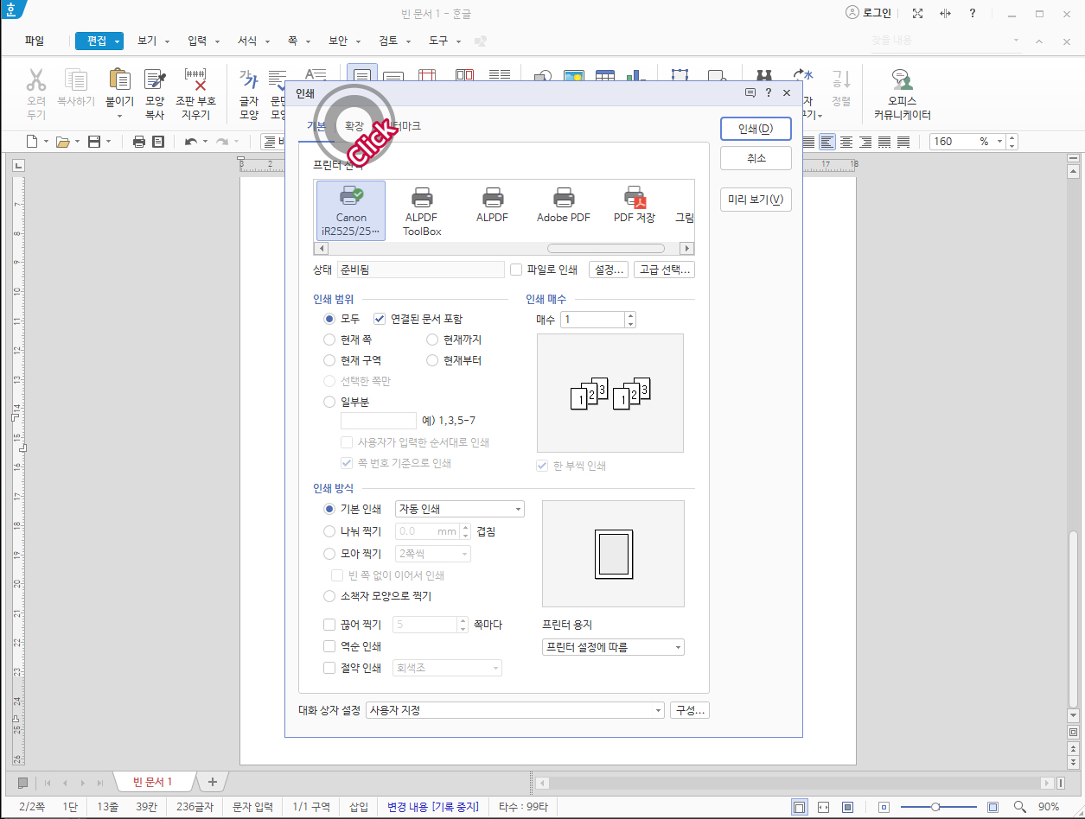
Task: Select 모아 찍기 radio button
Action: (329, 554)
